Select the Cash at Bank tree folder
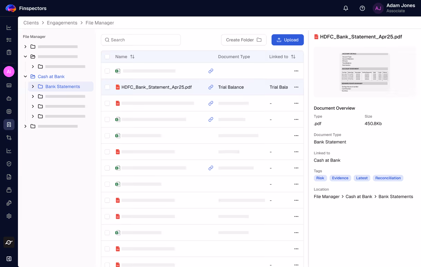Image resolution: width=421 pixels, height=267 pixels. tap(51, 76)
